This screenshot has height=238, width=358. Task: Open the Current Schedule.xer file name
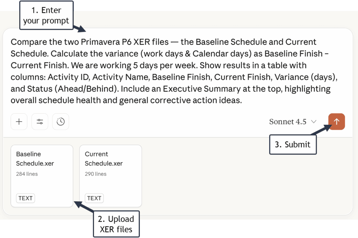tap(104, 159)
